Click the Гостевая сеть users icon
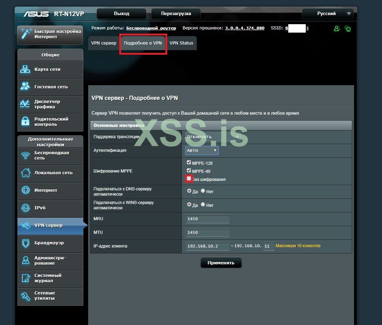The width and height of the screenshot is (382, 325). click(25, 86)
